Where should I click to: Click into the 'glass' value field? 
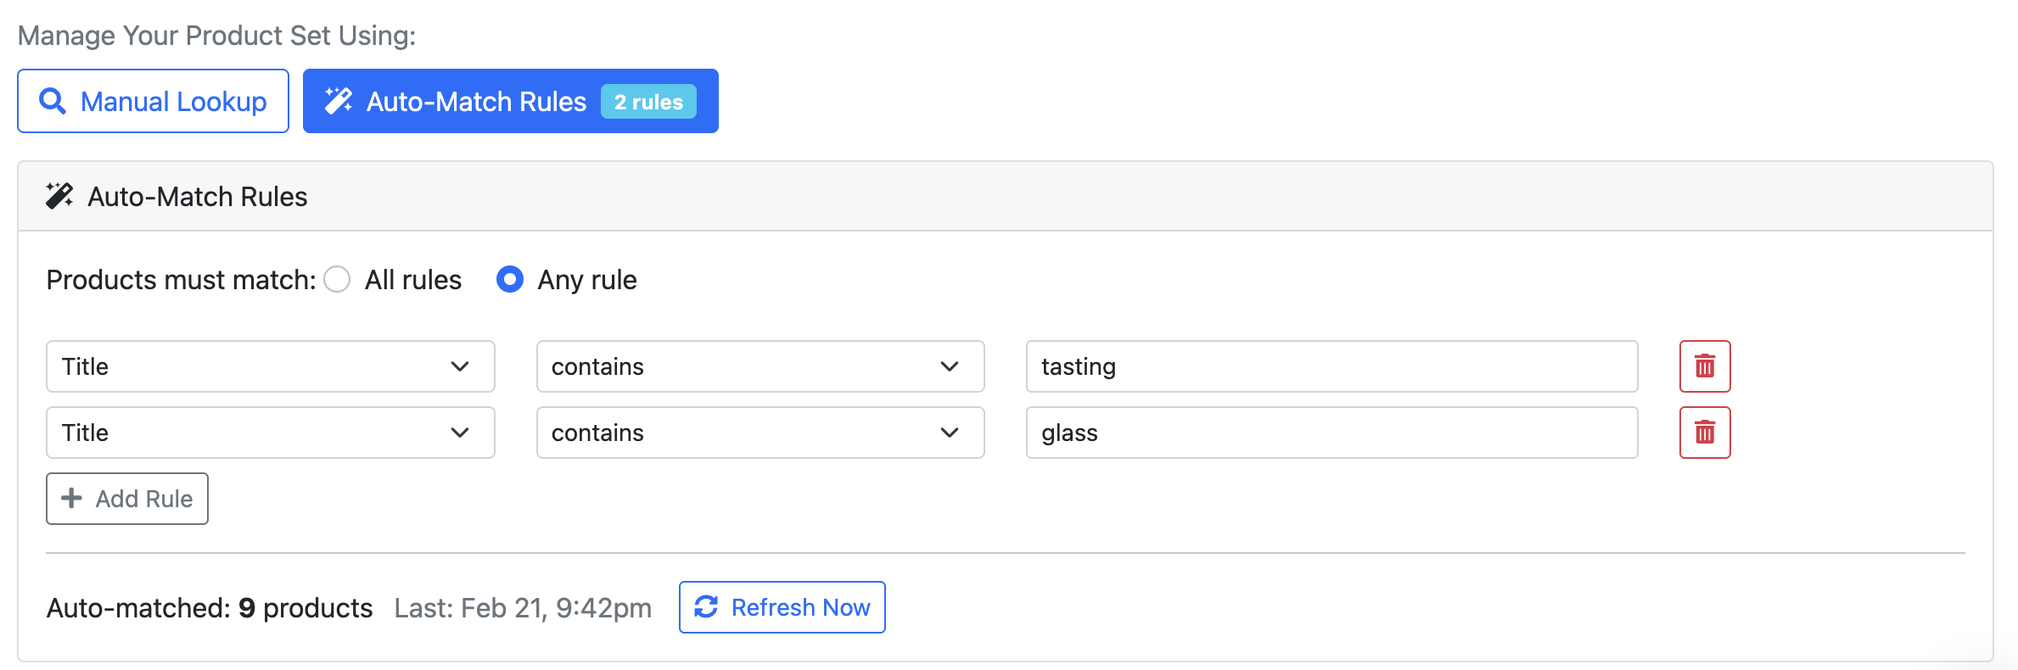point(1331,433)
